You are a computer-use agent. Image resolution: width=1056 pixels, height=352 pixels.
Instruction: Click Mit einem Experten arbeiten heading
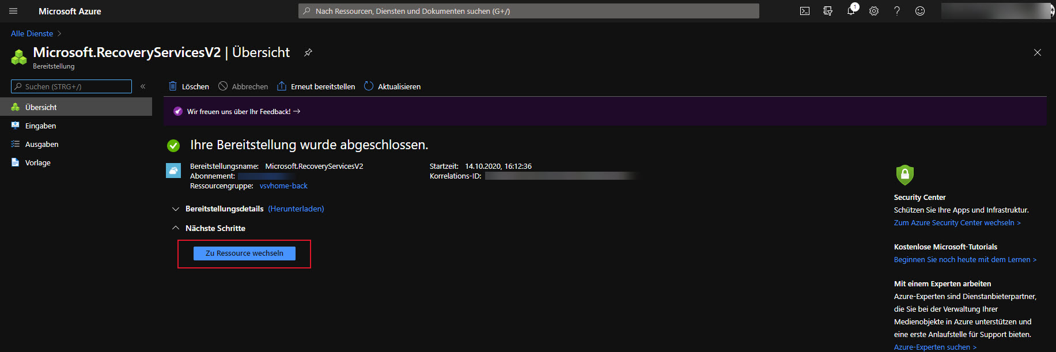click(943, 284)
